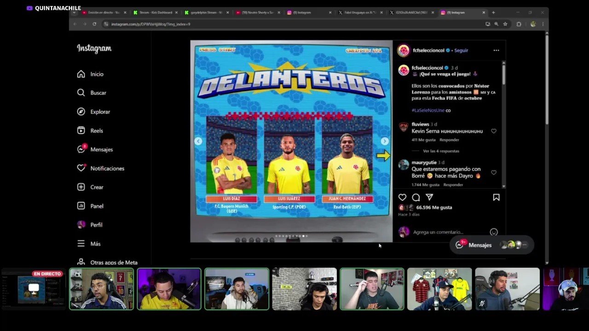This screenshot has height=331, width=589.
Task: Bookmark this page with star icon
Action: coord(505,24)
